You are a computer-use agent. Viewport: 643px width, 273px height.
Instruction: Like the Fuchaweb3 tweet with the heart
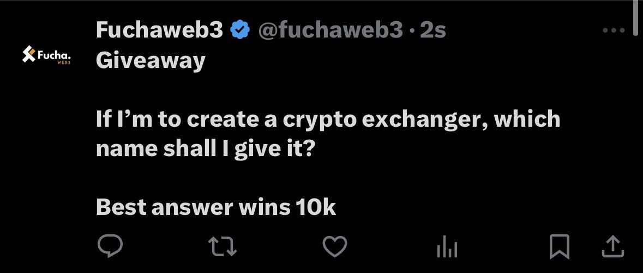click(335, 247)
